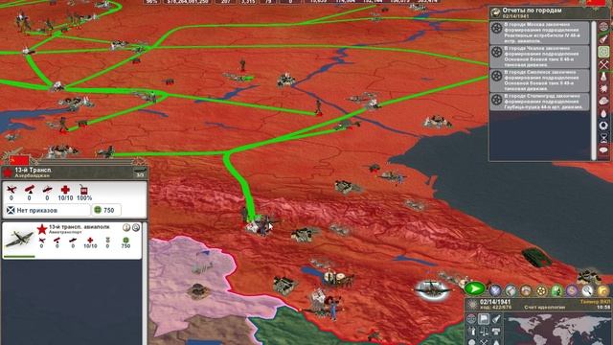Screen dimensions: 613x345
Task: Select the highlighted aircraft on map
Action: coord(432,289)
